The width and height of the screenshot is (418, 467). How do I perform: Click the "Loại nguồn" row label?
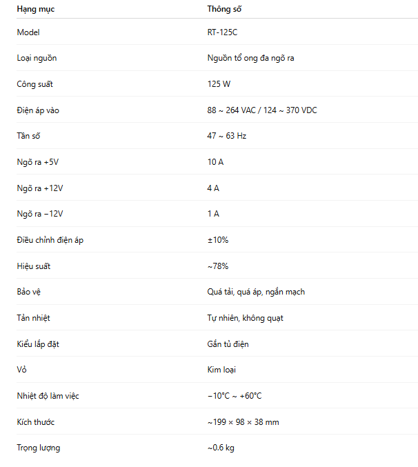pyautogui.click(x=37, y=58)
